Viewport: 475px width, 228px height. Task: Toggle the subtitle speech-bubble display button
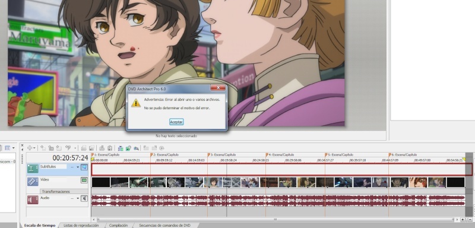tap(84, 167)
